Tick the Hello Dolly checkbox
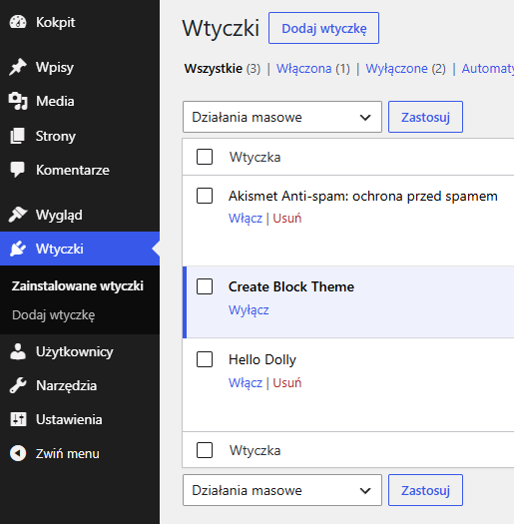The width and height of the screenshot is (514, 524). click(205, 359)
